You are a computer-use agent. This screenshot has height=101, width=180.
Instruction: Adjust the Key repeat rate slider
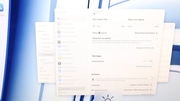(x=109, y=24)
